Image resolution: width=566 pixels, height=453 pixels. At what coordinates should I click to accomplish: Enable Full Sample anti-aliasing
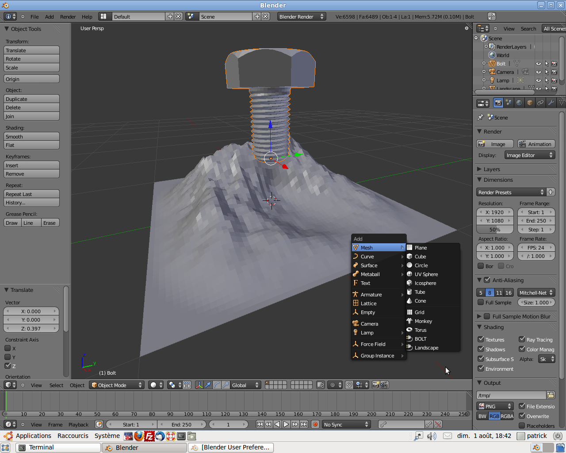[x=481, y=302]
